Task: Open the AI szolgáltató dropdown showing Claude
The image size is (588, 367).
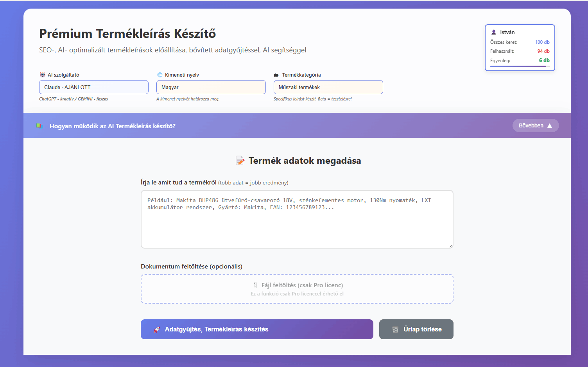Action: [94, 87]
